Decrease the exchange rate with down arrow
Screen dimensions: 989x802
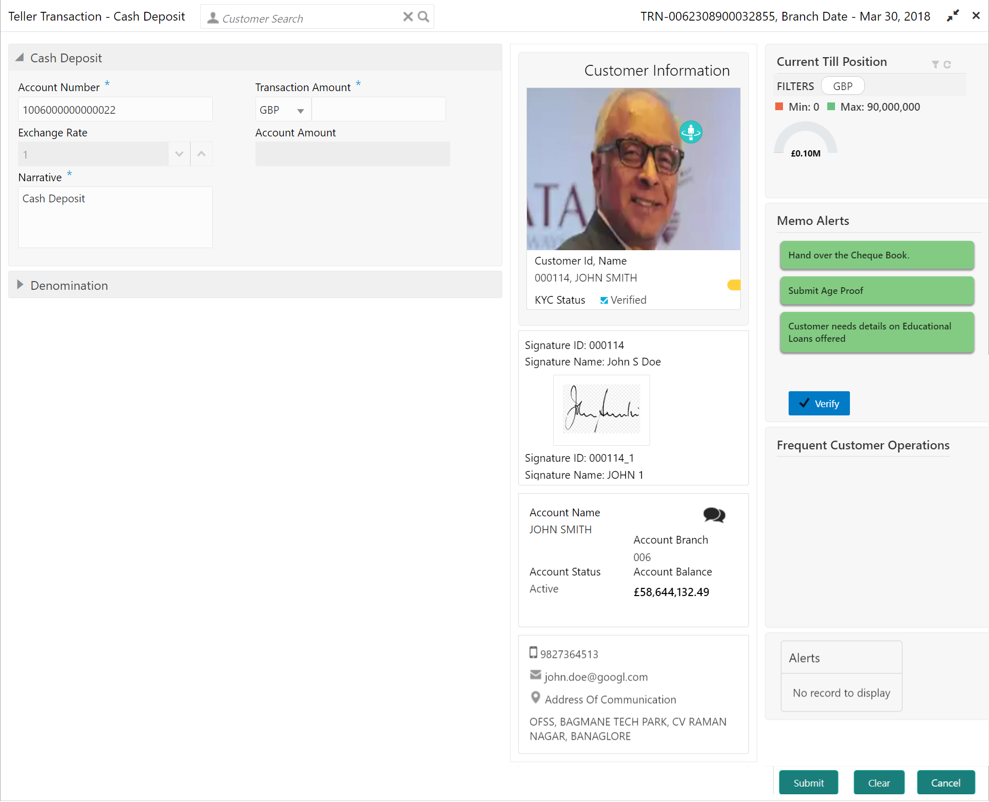(x=179, y=154)
